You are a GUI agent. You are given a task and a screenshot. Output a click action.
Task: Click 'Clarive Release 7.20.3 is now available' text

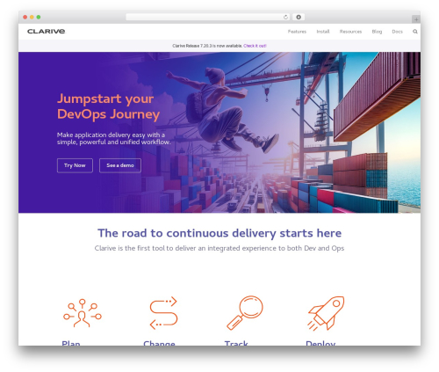tap(207, 46)
